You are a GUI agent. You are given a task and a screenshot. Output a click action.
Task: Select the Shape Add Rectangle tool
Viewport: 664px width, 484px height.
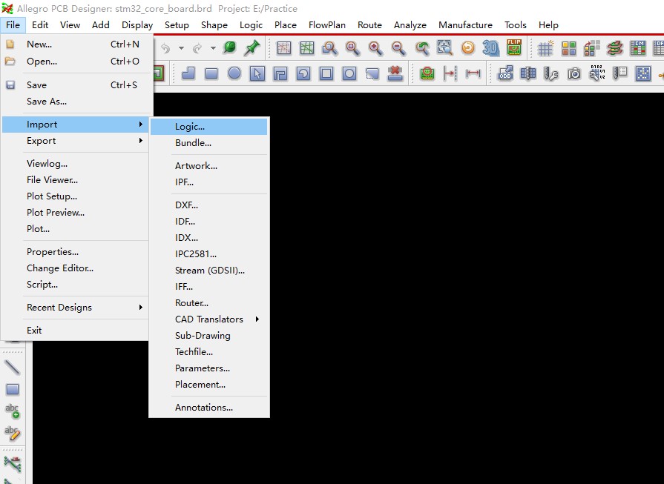[x=211, y=73]
